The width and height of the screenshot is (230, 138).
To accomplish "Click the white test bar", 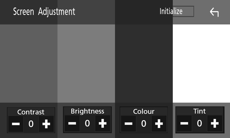I will 202,64.
